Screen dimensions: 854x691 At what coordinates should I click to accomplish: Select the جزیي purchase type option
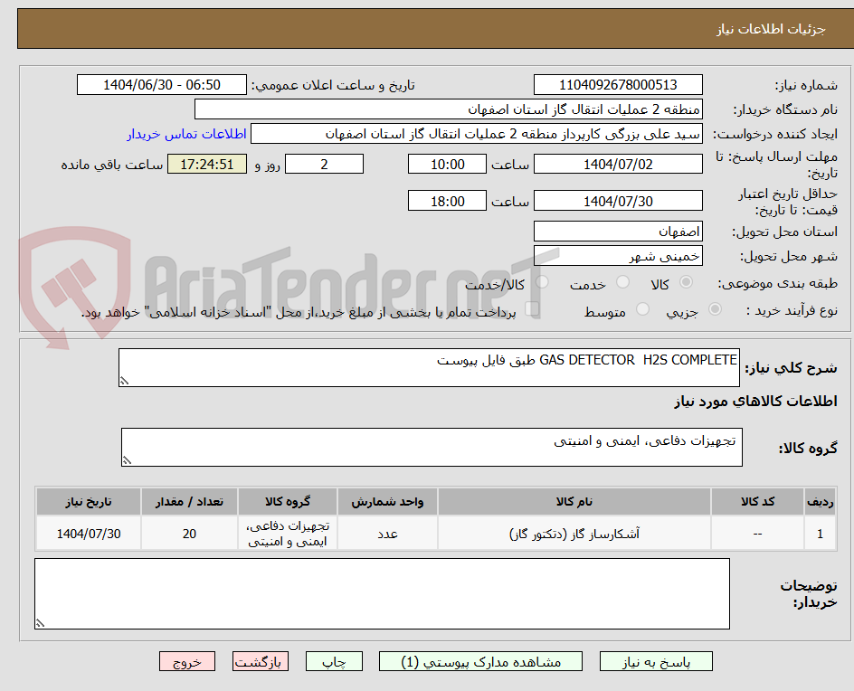[x=714, y=310]
